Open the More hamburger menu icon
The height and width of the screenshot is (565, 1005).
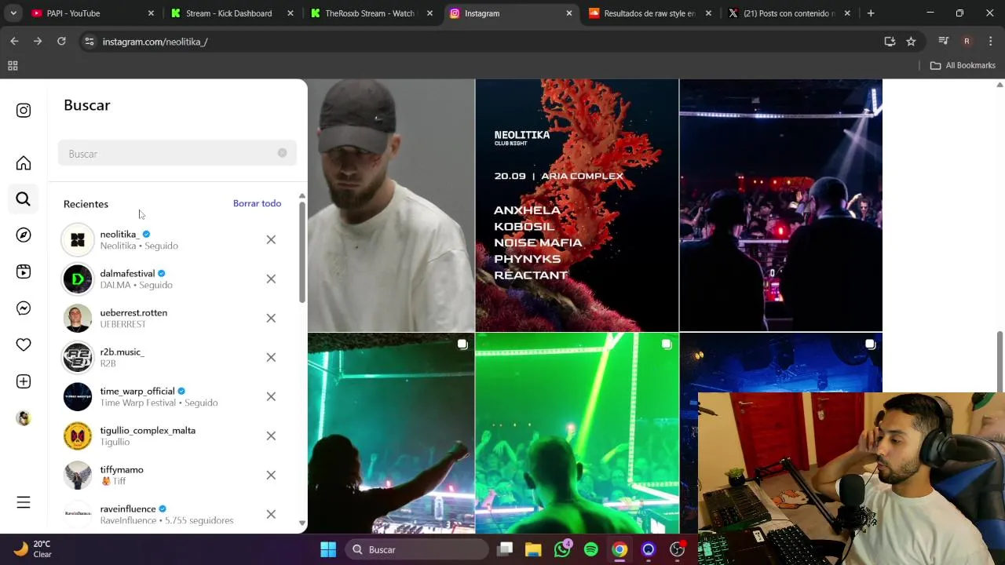[24, 502]
